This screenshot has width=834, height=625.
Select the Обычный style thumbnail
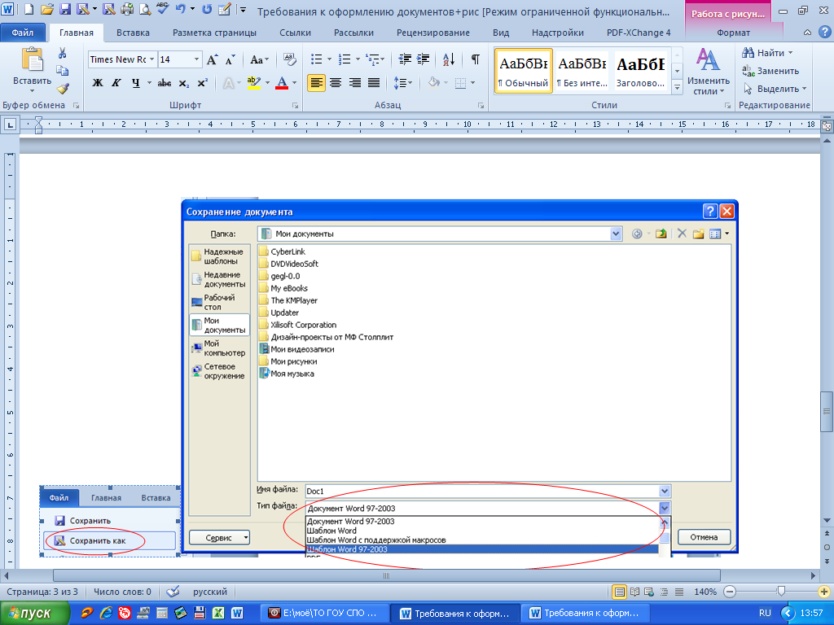pos(524,71)
